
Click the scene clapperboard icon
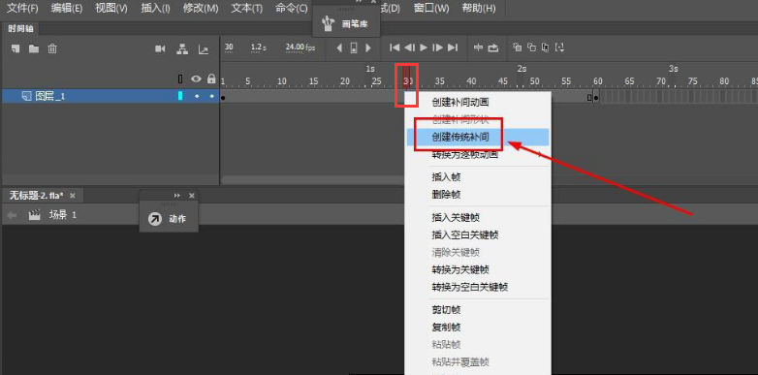pos(34,215)
